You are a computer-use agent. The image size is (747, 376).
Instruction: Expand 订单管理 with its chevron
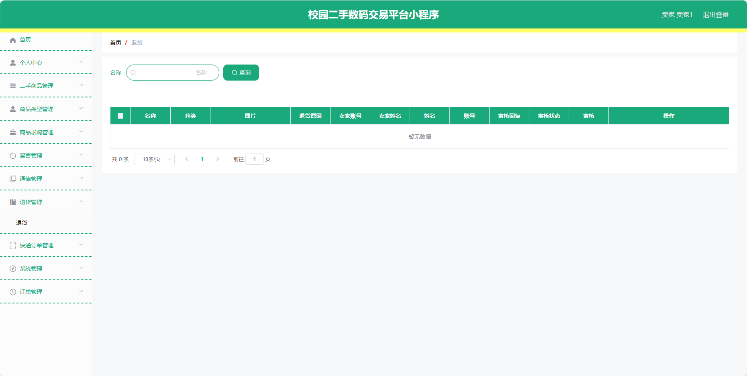coord(81,291)
